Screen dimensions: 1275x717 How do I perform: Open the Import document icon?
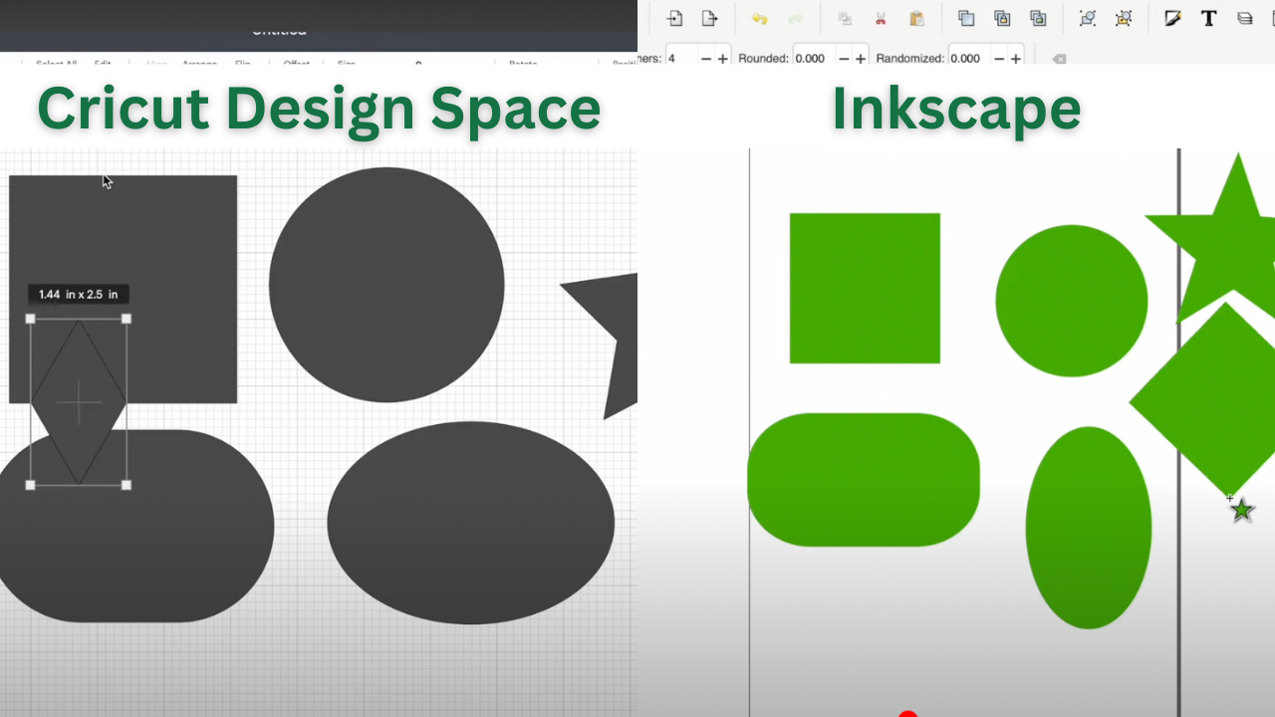(x=675, y=18)
